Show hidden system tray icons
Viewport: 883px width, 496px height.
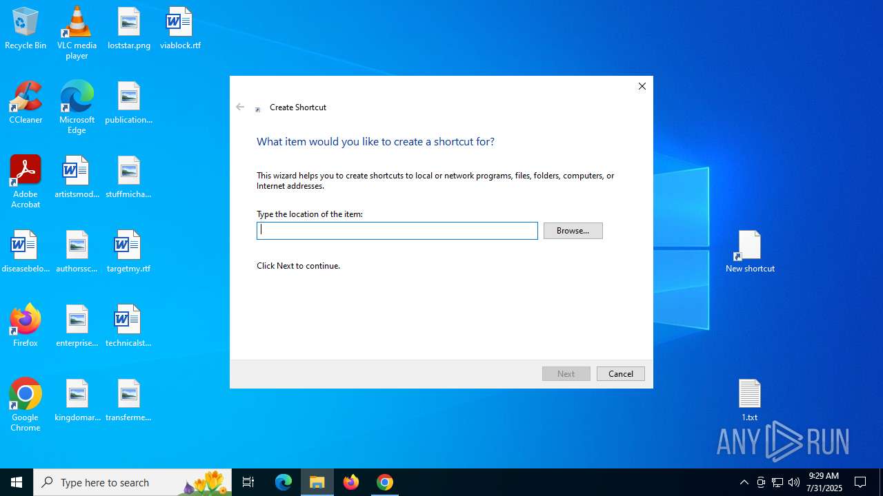744,482
